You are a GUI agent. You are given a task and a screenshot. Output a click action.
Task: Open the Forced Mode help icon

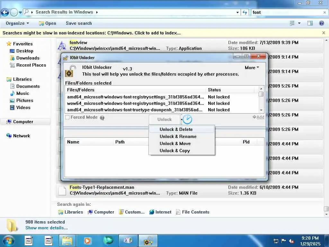[x=102, y=118]
